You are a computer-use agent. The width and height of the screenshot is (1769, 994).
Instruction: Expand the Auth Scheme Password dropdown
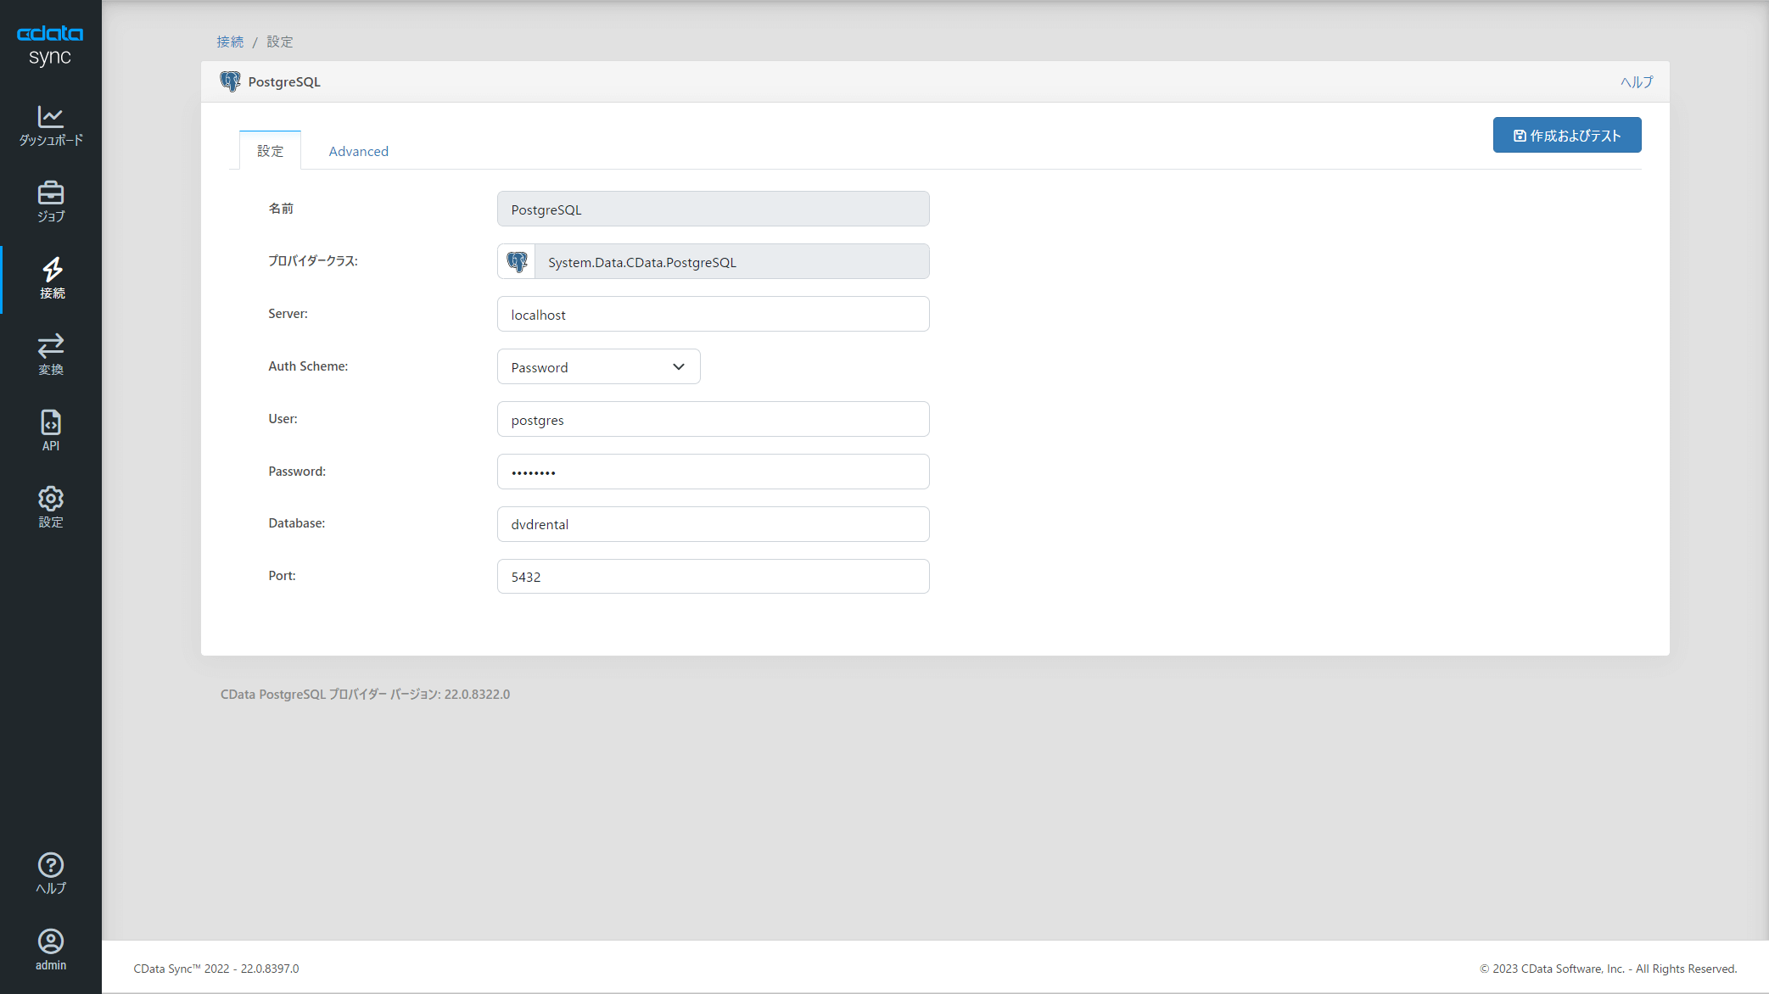click(x=598, y=367)
